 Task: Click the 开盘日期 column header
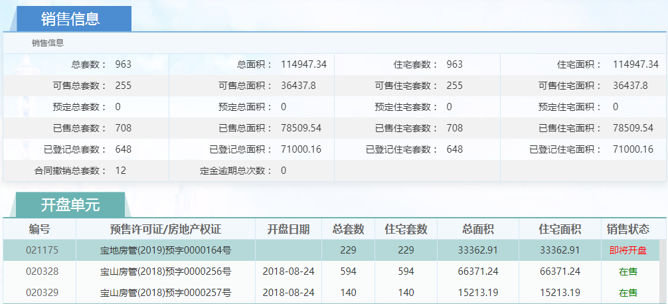(288, 229)
